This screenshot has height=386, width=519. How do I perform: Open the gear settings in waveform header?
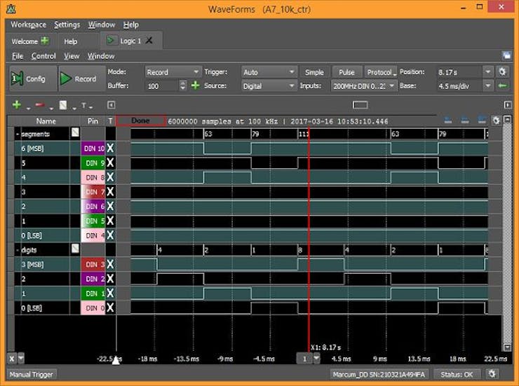coord(496,120)
